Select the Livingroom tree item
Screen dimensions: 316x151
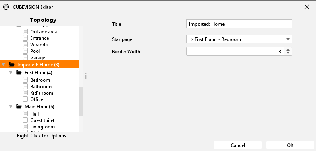click(x=43, y=126)
